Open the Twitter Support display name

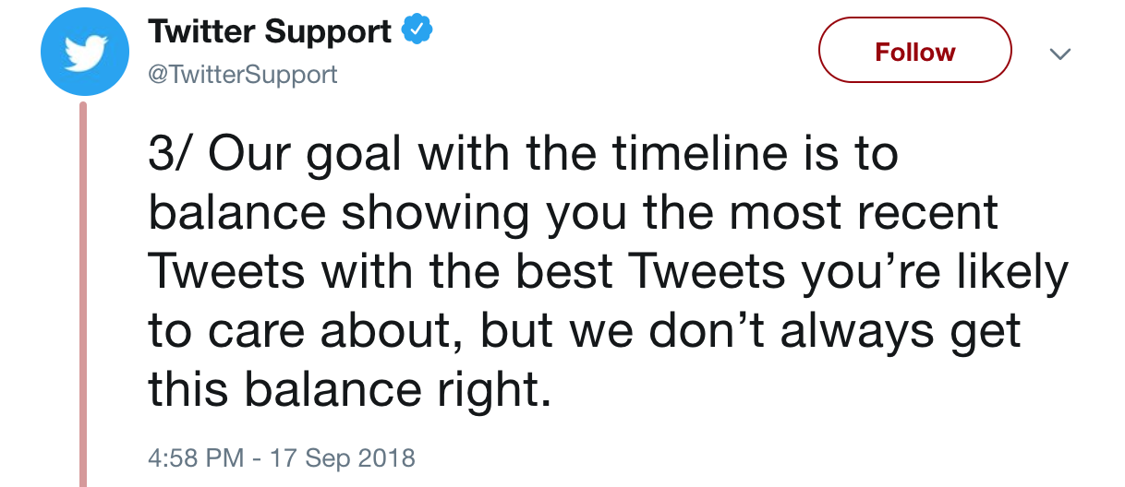pyautogui.click(x=271, y=32)
